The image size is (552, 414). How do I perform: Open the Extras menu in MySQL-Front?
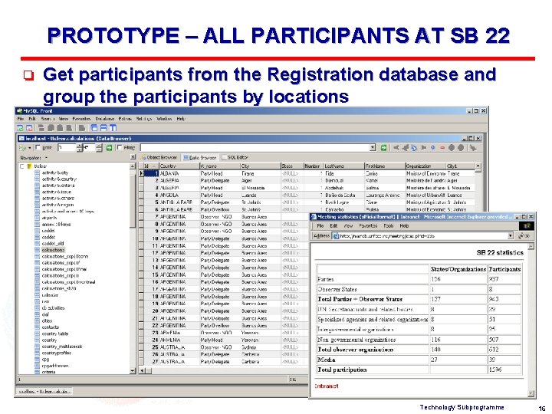[x=125, y=119]
